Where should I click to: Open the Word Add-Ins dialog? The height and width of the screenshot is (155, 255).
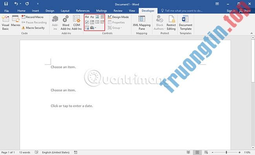point(66,23)
